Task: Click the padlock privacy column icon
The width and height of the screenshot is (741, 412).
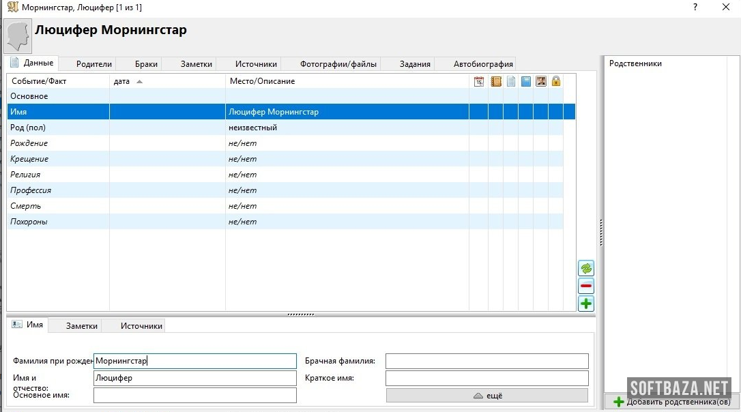Action: click(x=556, y=81)
